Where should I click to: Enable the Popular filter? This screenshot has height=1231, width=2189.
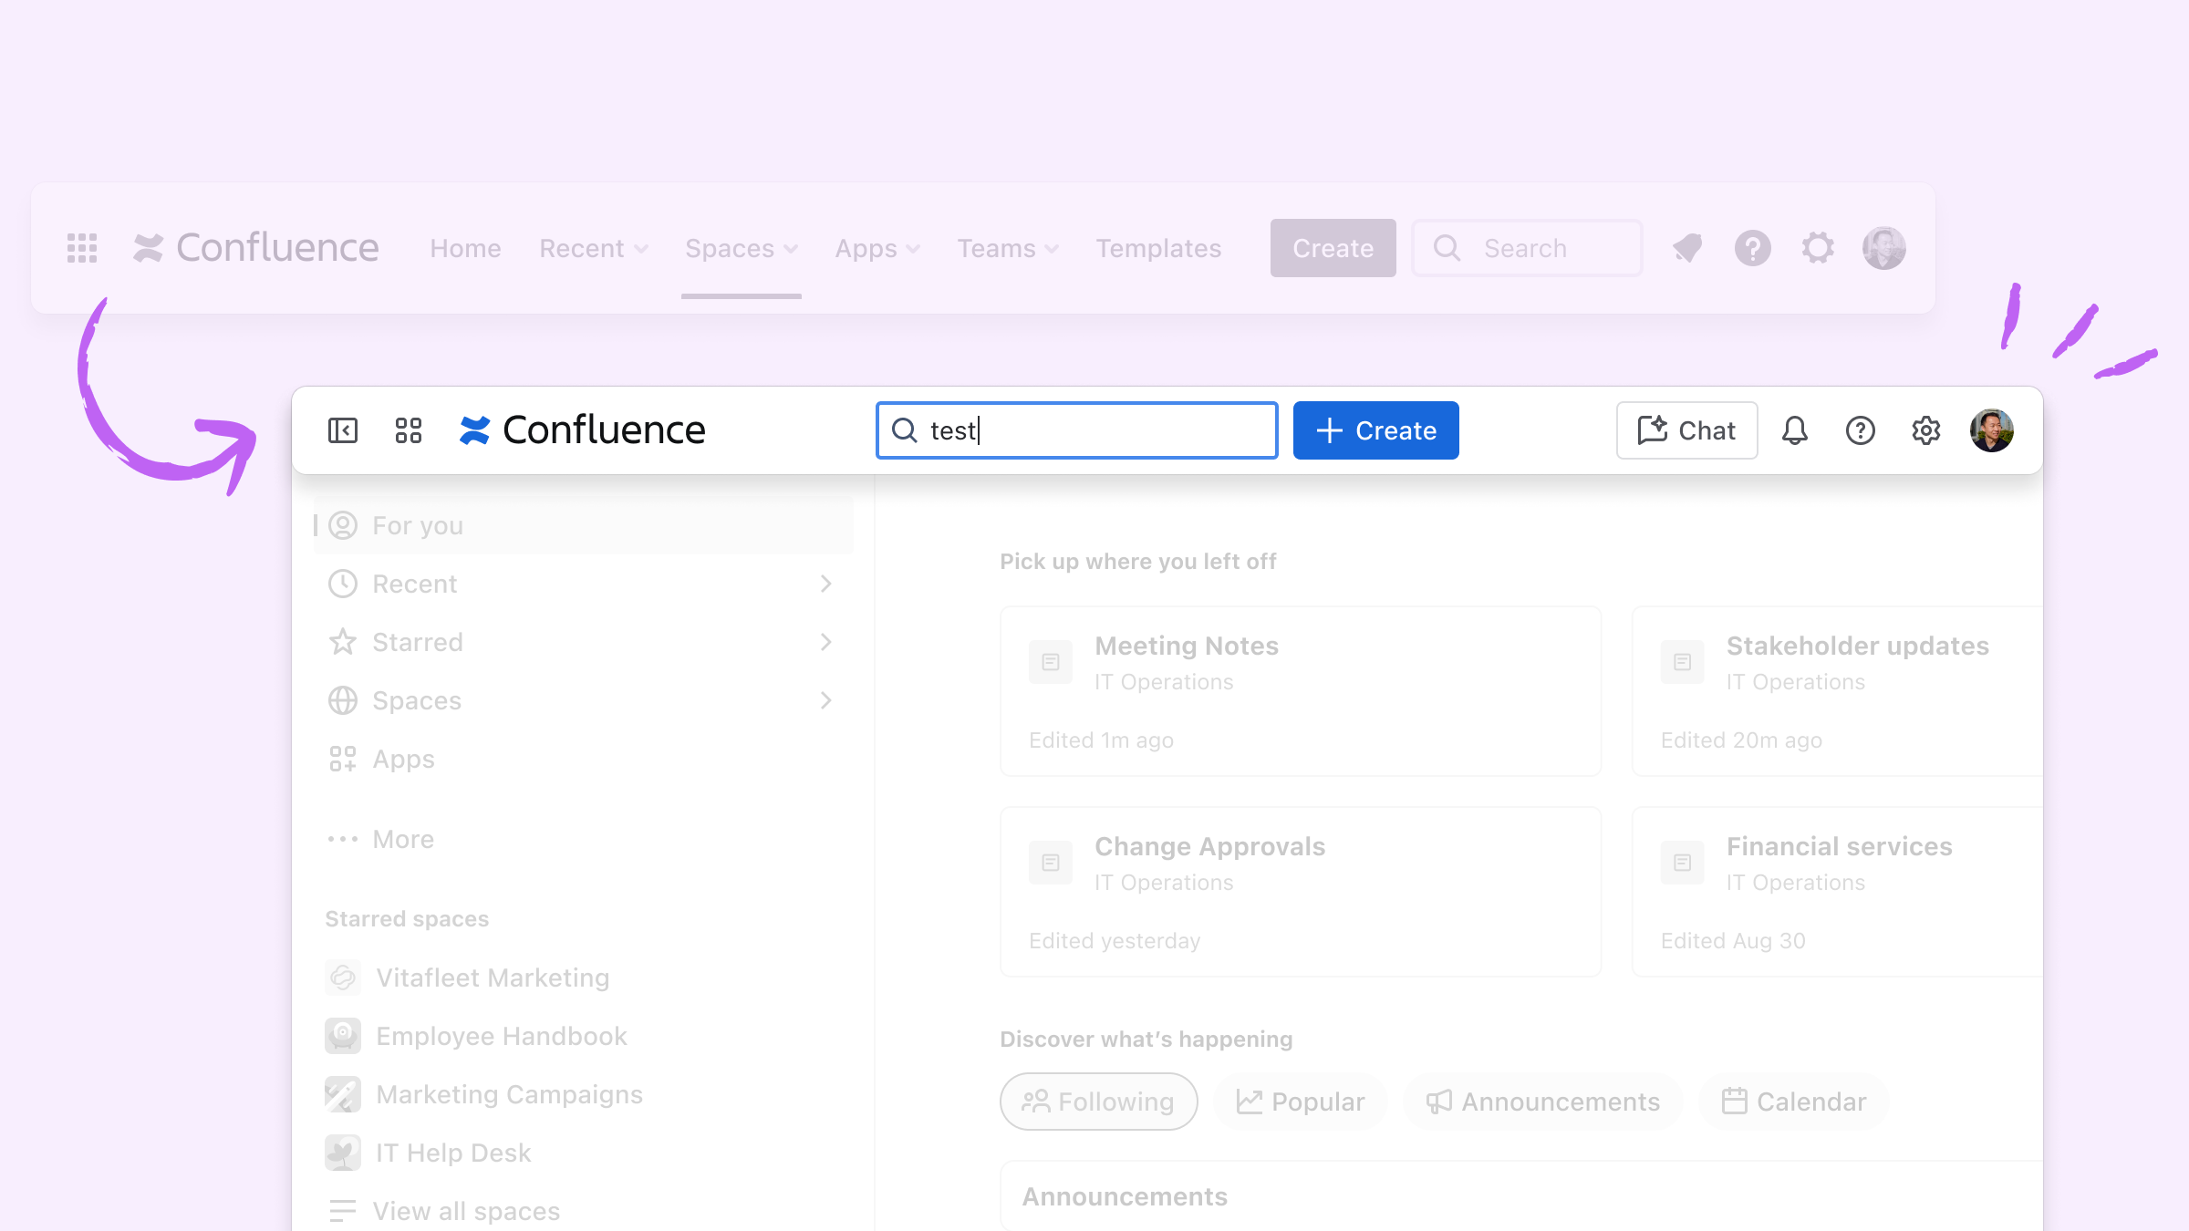tap(1301, 1101)
